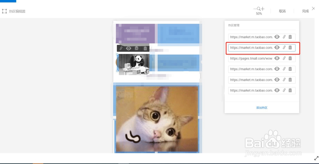Toggle eye icon in floating hotspot toolbar
Screen dimensions: 319x164
[128, 48]
